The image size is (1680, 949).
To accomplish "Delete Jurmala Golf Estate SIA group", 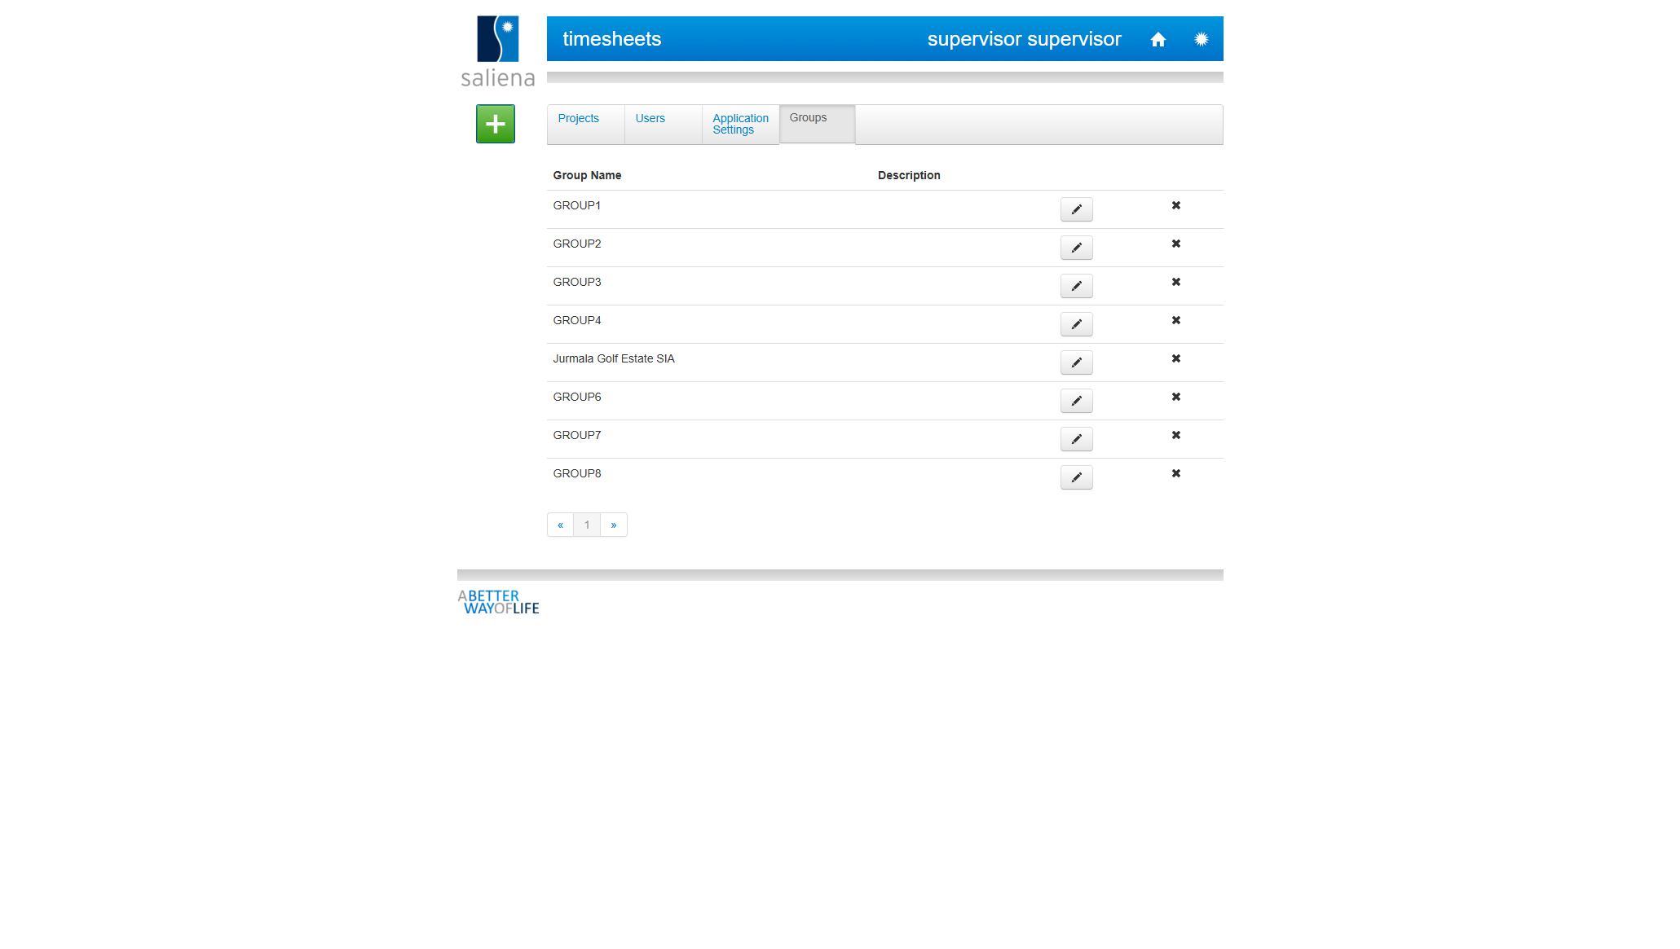I will 1175,358.
